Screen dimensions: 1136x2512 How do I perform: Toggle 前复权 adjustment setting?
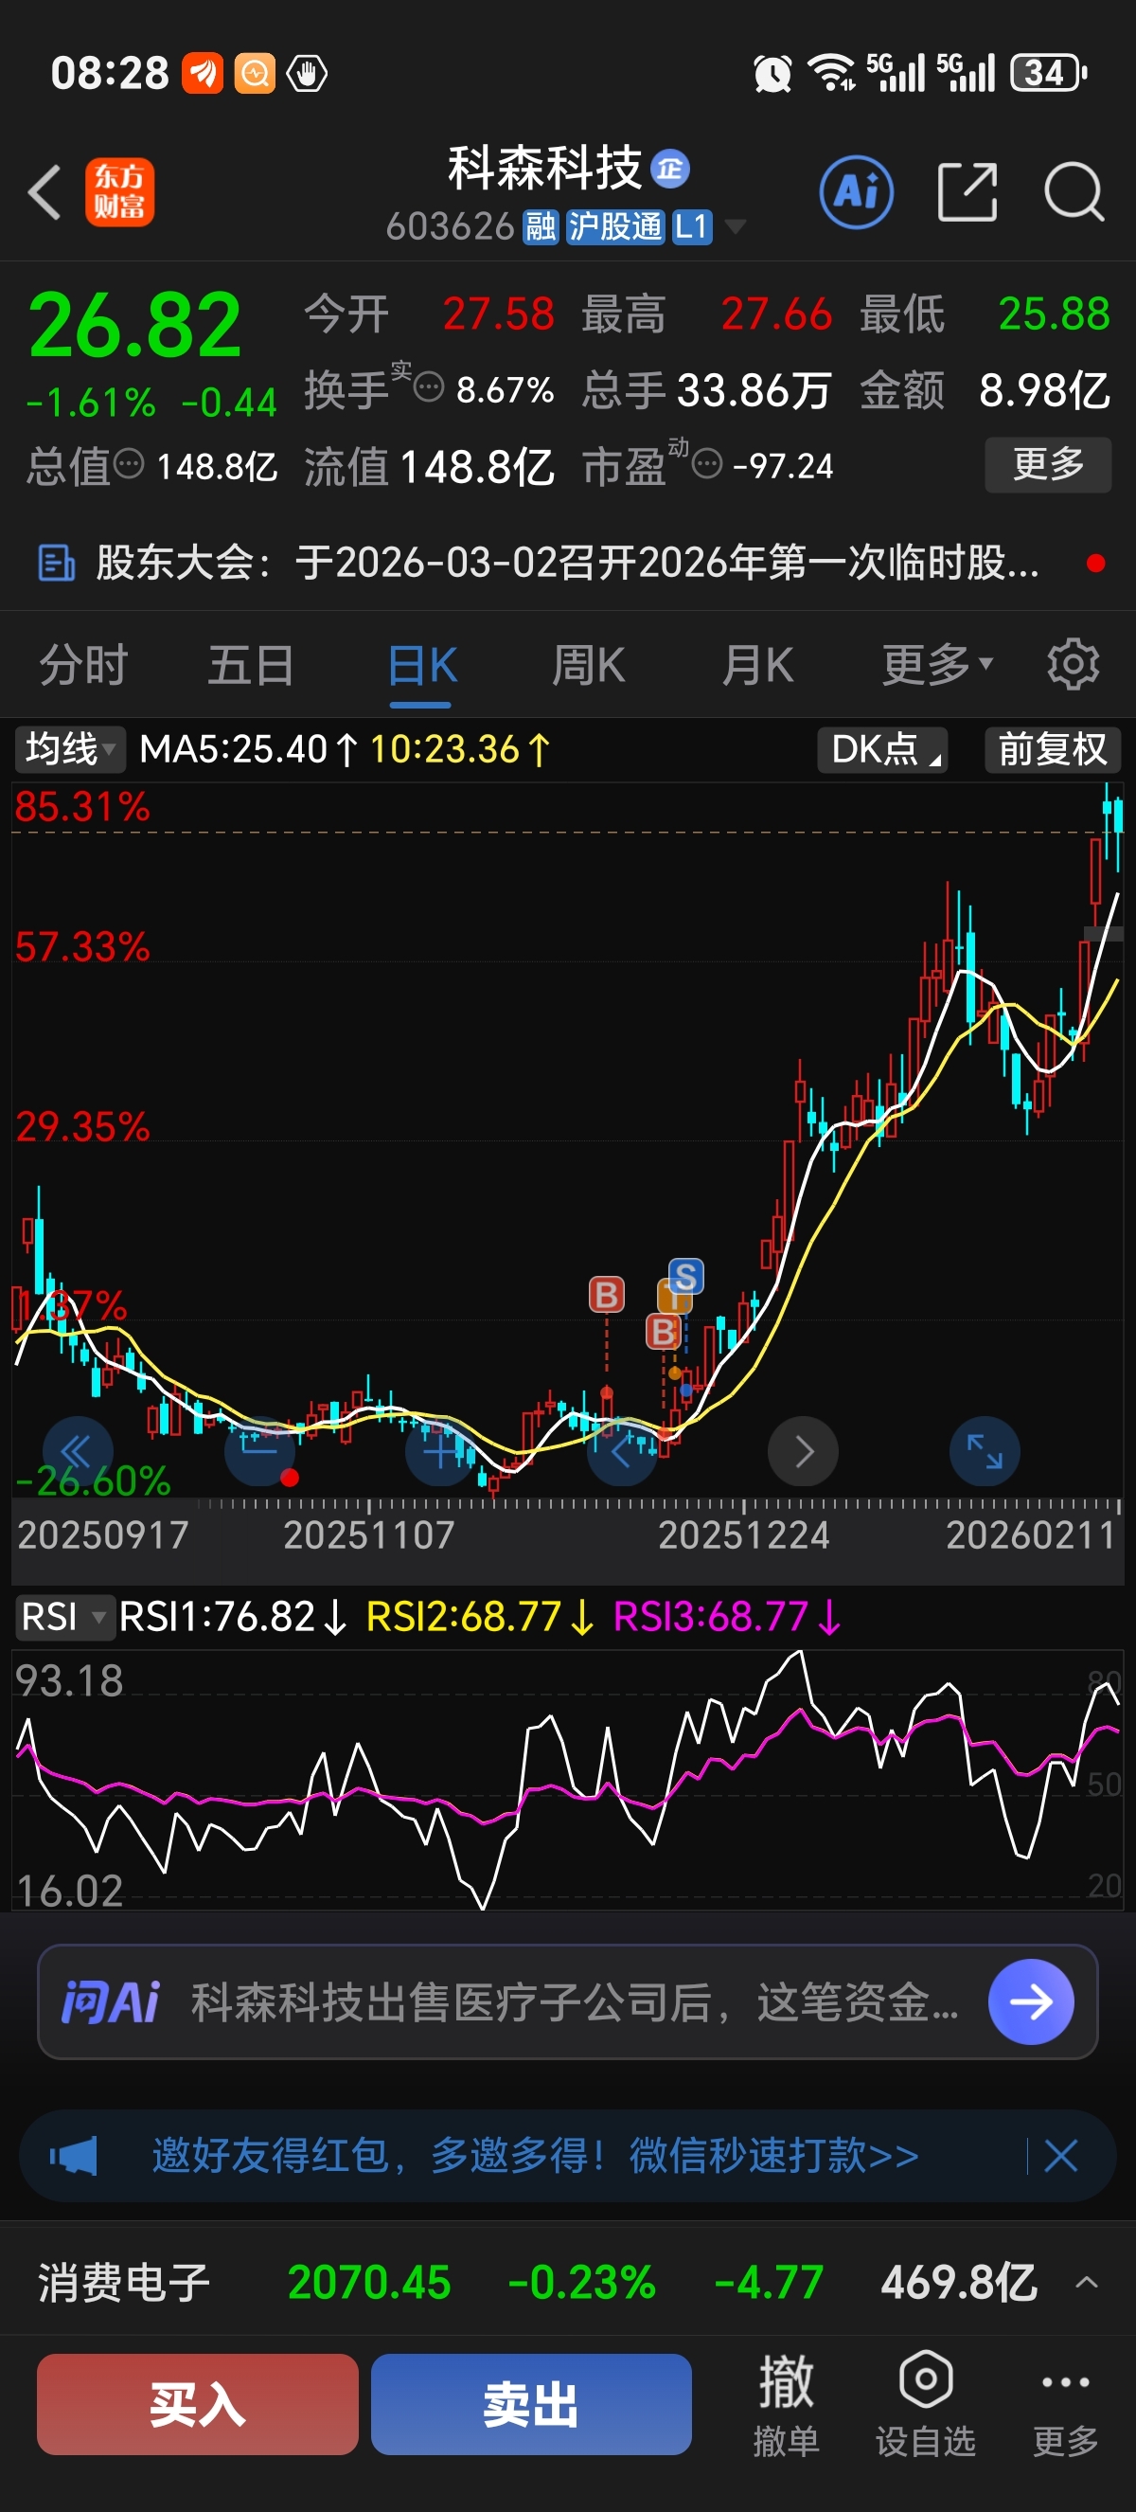click(x=1054, y=749)
